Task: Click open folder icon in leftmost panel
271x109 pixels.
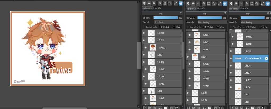Action: click(149, 3)
